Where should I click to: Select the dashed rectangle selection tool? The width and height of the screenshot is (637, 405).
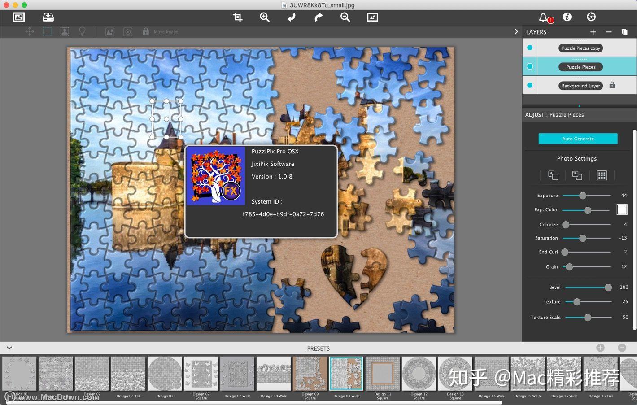pos(47,31)
